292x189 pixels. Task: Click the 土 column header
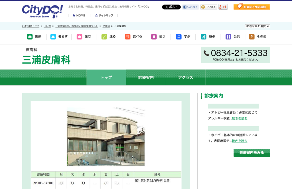click(117, 174)
